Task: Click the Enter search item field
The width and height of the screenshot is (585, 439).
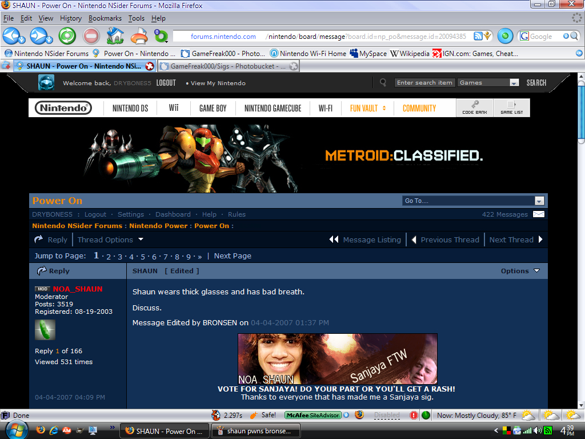Action: click(424, 82)
